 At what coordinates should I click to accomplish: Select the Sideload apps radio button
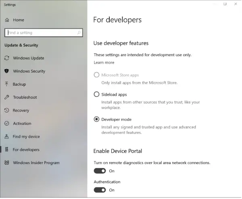96,94
